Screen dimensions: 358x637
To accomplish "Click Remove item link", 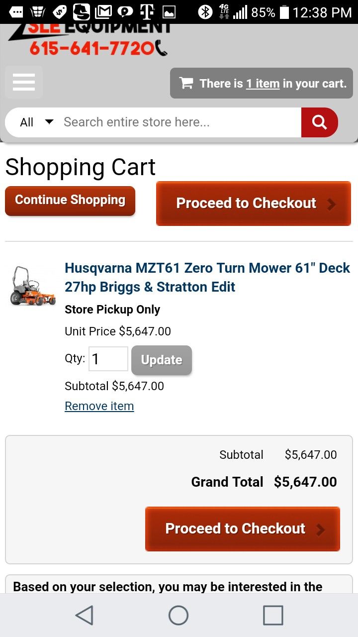I will click(x=99, y=406).
